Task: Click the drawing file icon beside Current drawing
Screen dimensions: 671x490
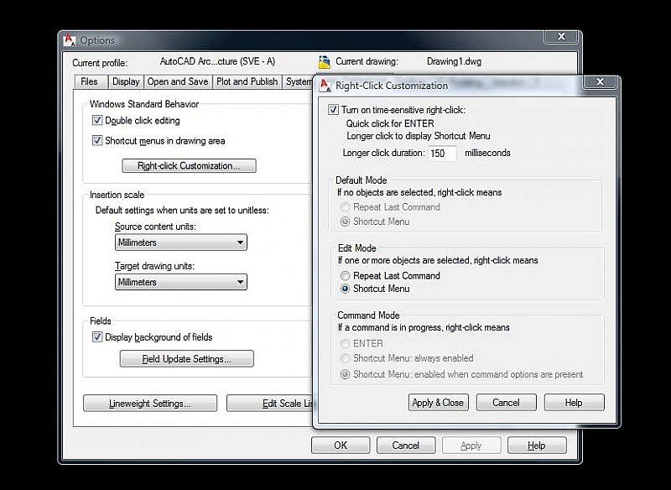Action: click(325, 62)
